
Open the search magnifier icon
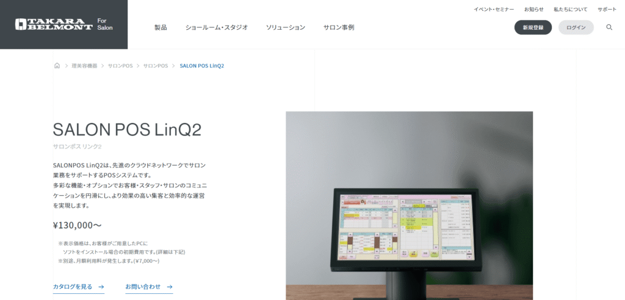pos(609,27)
